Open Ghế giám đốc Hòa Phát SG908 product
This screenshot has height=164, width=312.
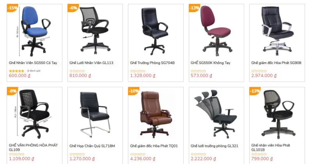276,63
